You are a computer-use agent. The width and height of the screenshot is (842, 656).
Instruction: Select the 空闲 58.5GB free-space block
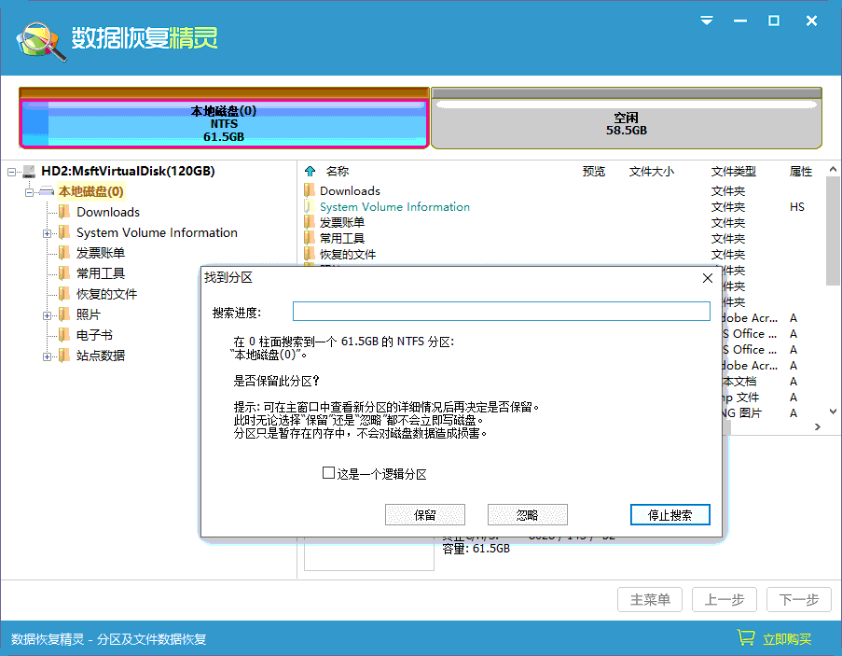(628, 119)
